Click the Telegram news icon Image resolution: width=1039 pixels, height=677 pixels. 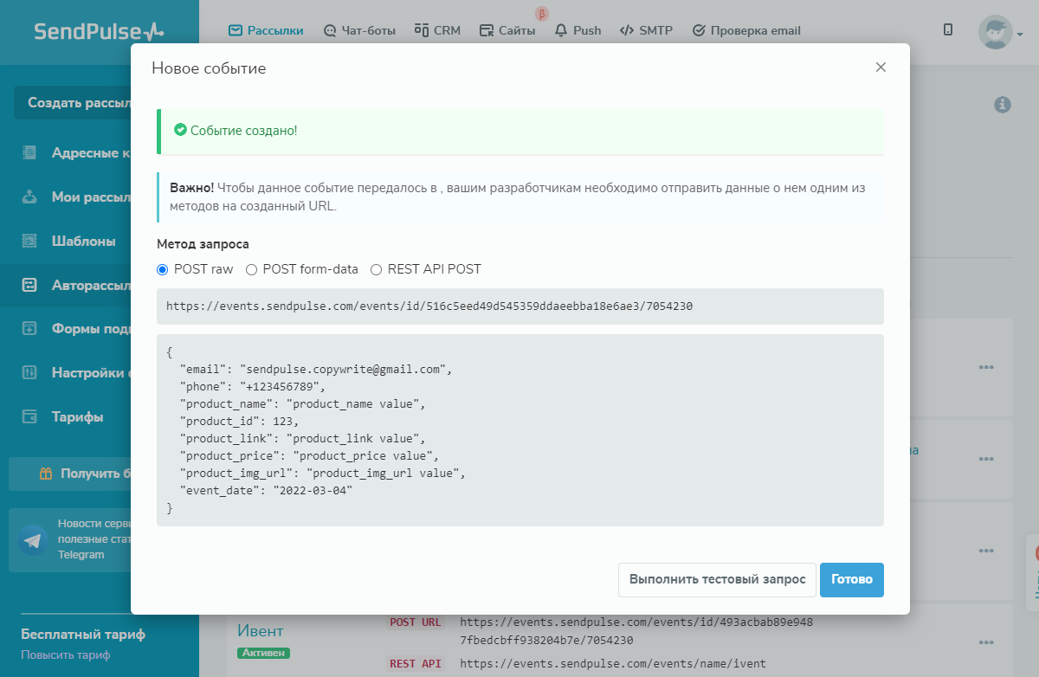coord(33,541)
